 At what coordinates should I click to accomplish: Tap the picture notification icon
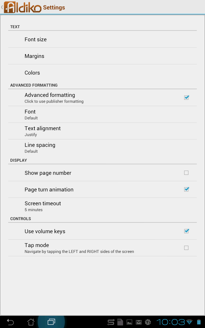(x=129, y=322)
